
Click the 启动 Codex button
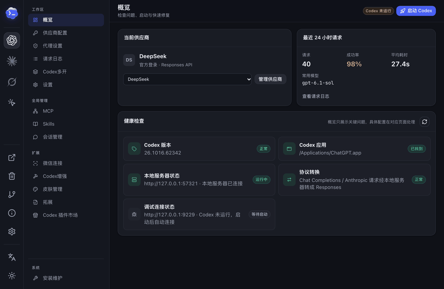click(416, 11)
